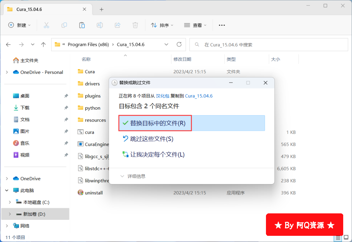Expand 新加卷 (D:) tree node
352x242 pixels.
(x=10, y=214)
